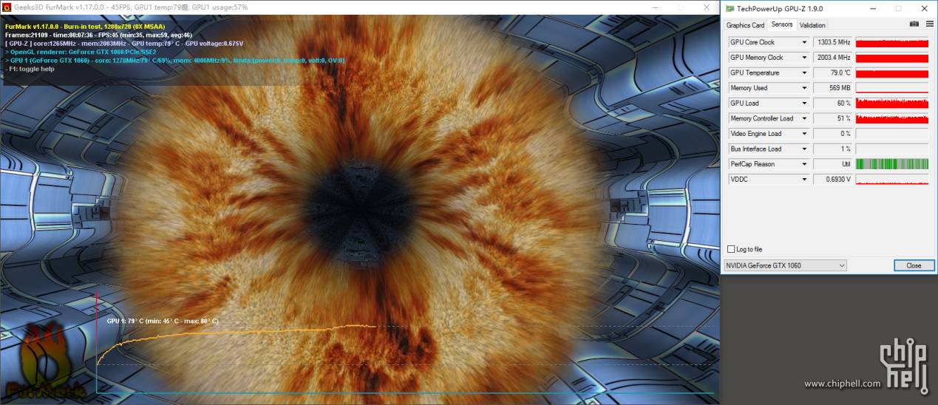Click the TechPowerUp GPU-Z 1.9.0 title text
This screenshot has height=405, width=938.
(x=781, y=9)
